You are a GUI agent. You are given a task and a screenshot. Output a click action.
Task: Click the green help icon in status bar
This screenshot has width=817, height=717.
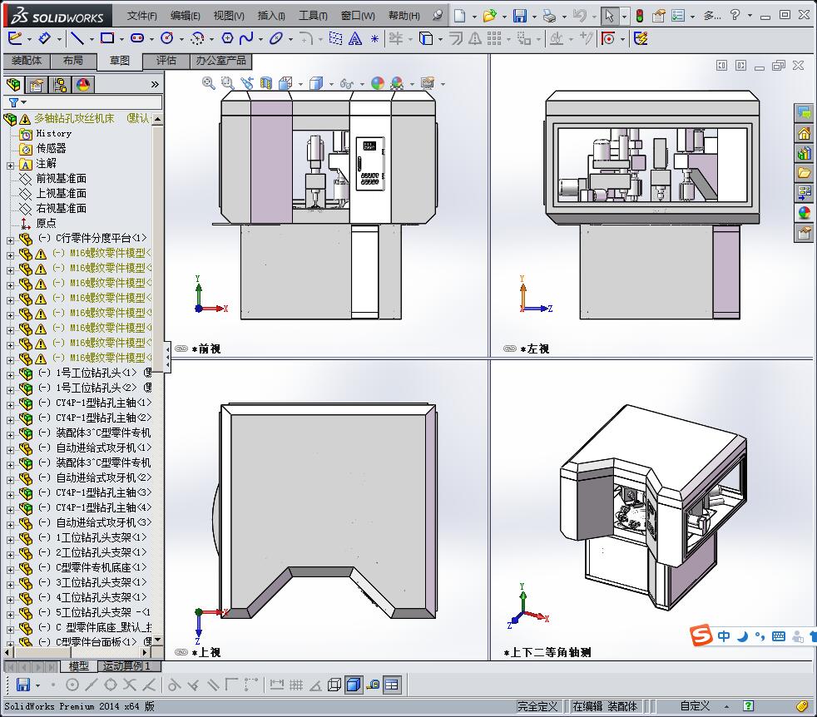pyautogui.click(x=748, y=706)
